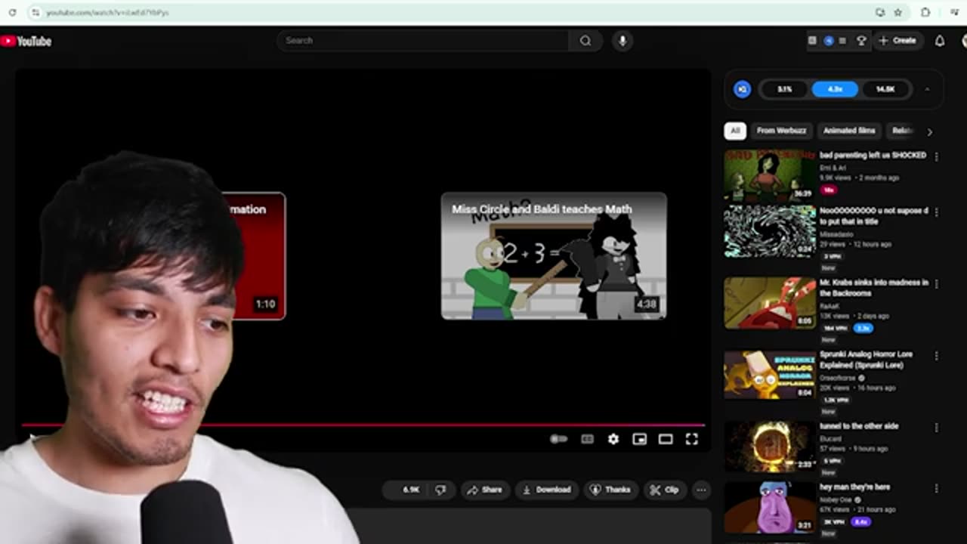This screenshot has height=544, width=967.
Task: Select the highlighted 4.3x stat pill
Action: [835, 89]
